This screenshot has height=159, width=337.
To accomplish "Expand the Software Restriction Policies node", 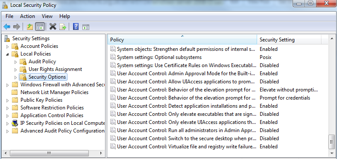I will pos(8,108).
